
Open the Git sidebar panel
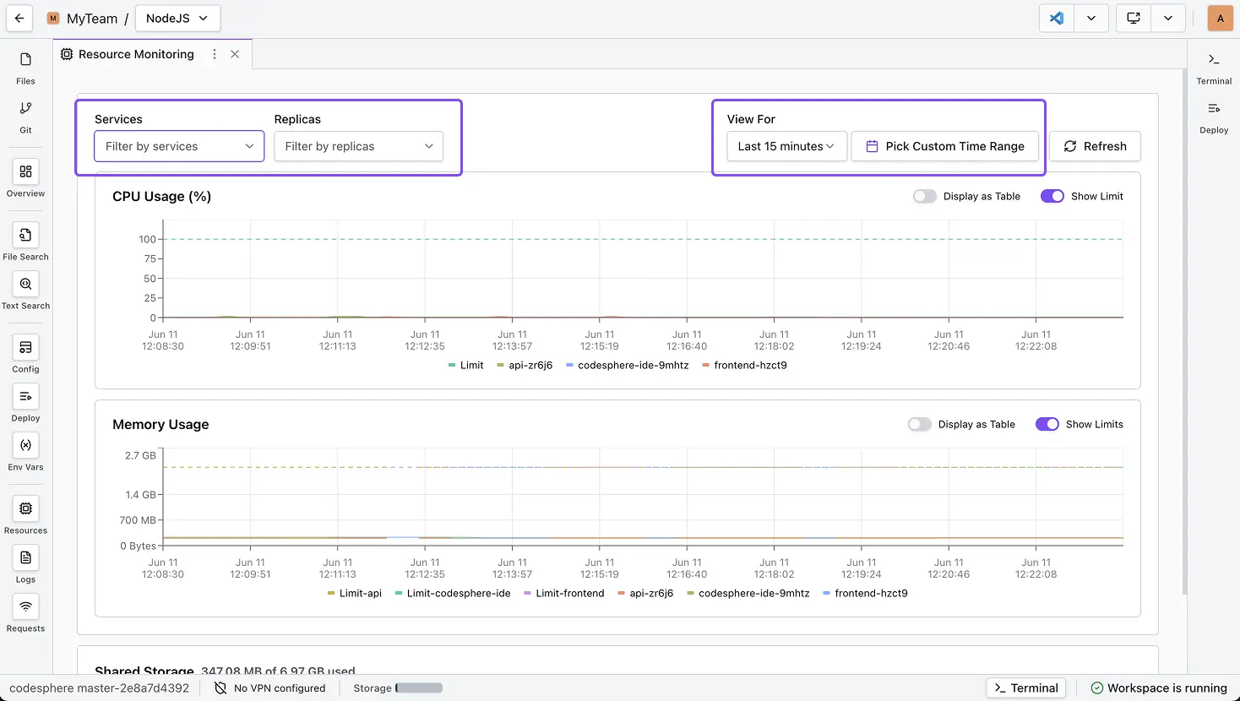[25, 117]
